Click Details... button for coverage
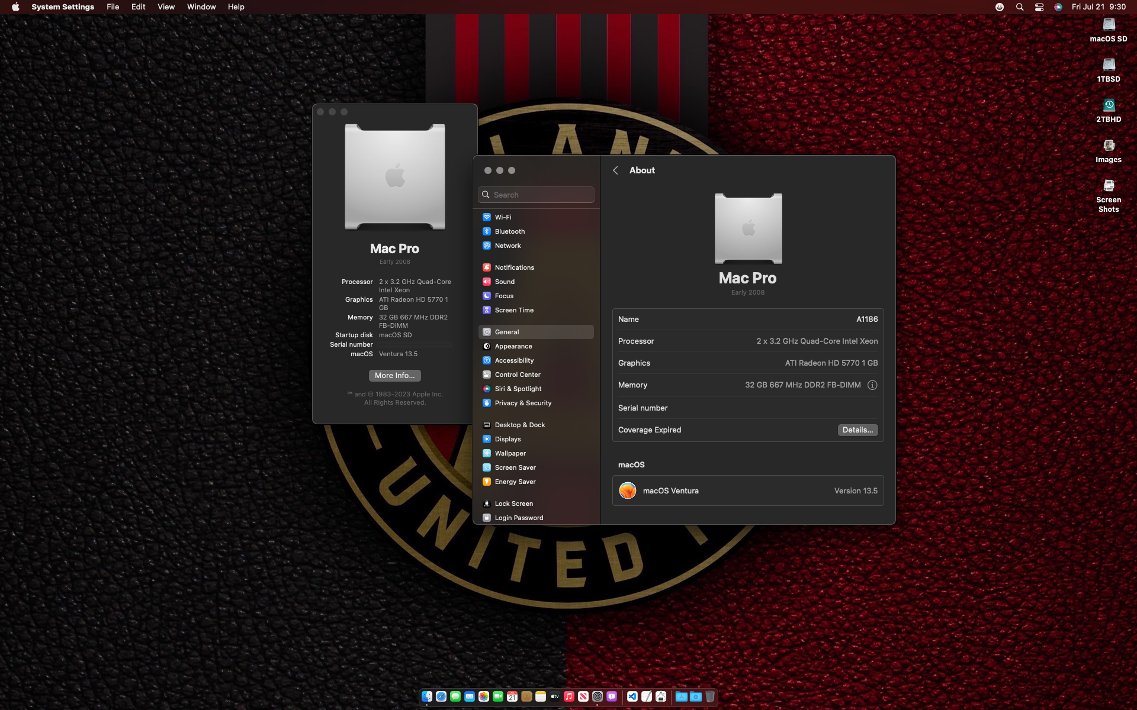 pos(857,430)
